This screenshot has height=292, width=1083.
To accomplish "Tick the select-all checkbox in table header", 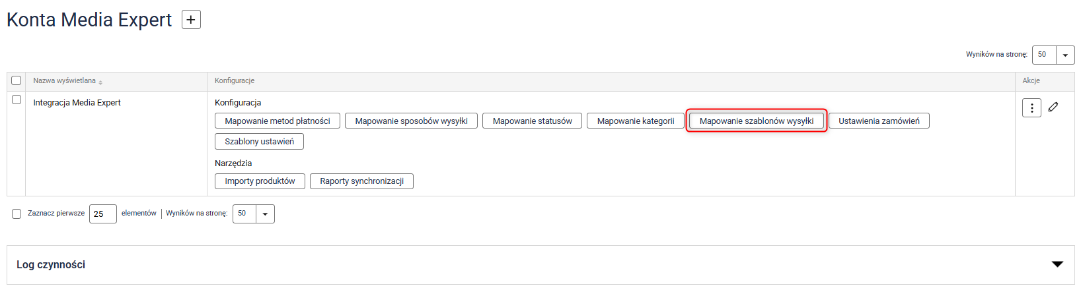I will coord(17,80).
